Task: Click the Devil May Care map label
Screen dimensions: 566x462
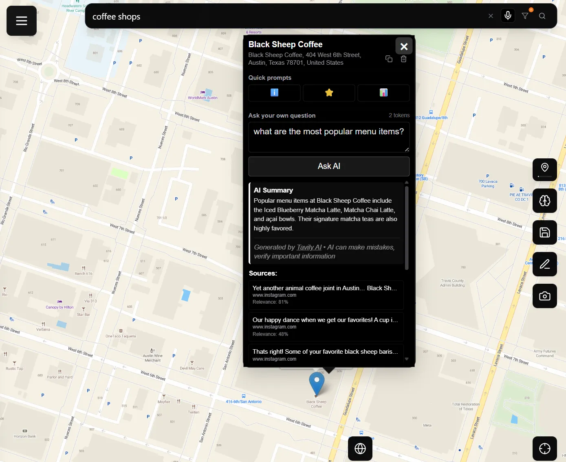Action: click(192, 368)
